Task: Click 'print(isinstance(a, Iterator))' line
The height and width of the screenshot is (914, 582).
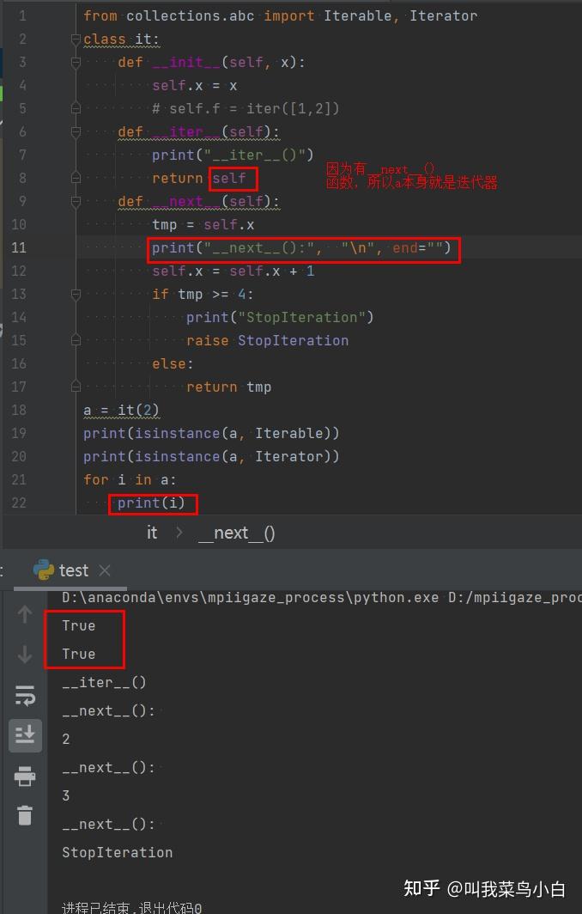Action: [211, 456]
